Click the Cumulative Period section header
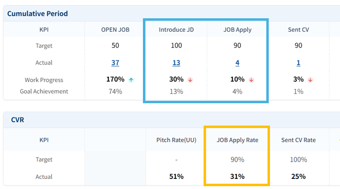The image size is (340, 189). pos(37,13)
